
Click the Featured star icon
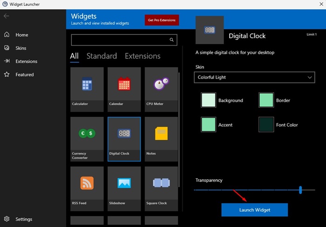7,74
